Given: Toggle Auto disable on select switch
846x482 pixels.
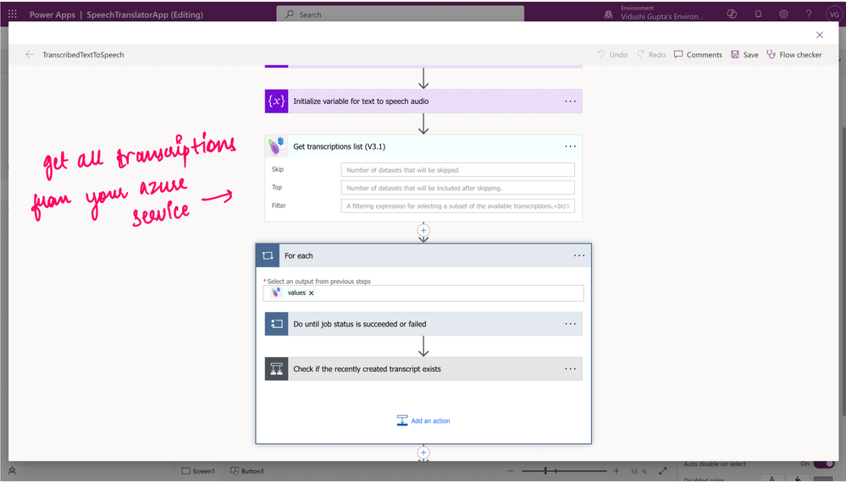Looking at the screenshot, I should 824,463.
